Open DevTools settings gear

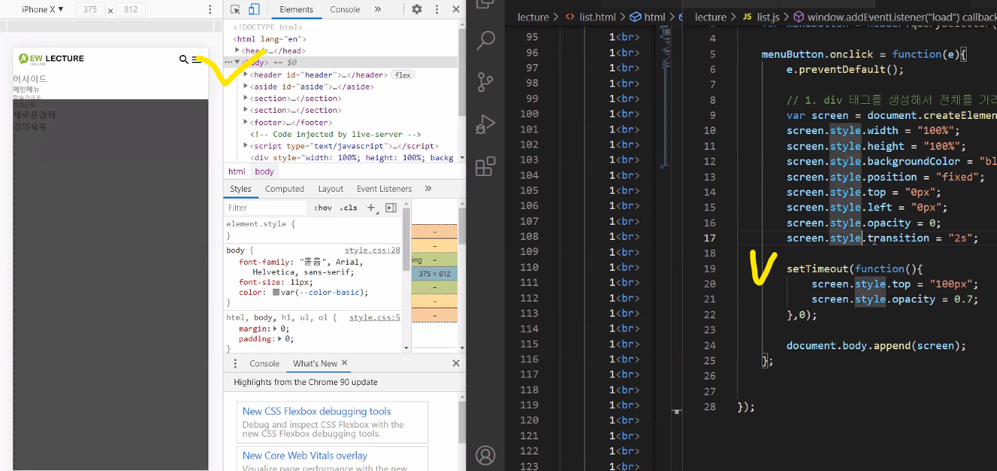click(x=417, y=10)
